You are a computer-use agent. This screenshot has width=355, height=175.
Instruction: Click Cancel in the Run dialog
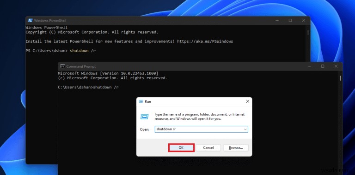click(x=208, y=148)
